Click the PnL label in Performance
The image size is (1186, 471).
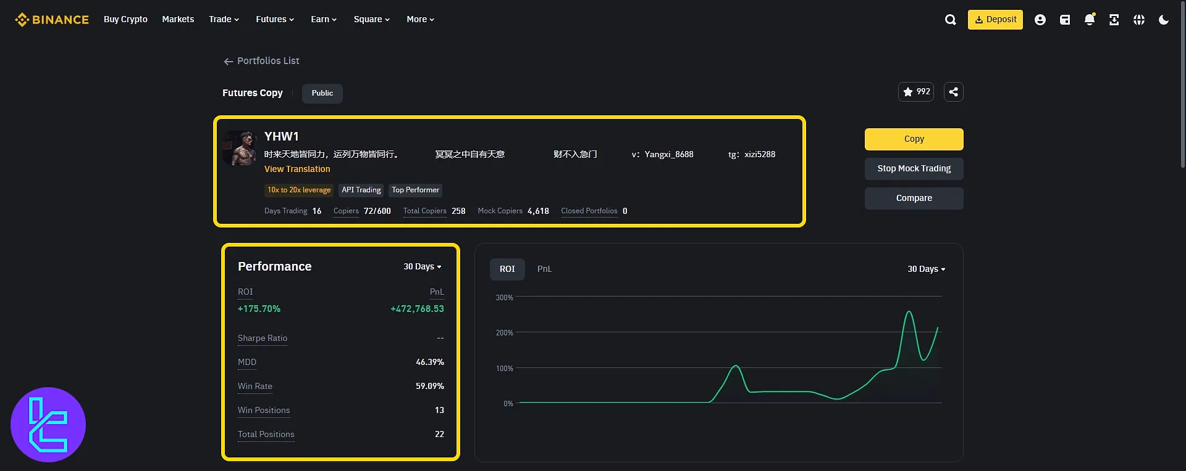pos(437,292)
